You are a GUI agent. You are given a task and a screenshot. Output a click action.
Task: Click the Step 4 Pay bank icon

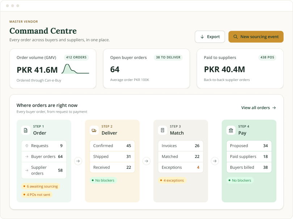(x=231, y=130)
